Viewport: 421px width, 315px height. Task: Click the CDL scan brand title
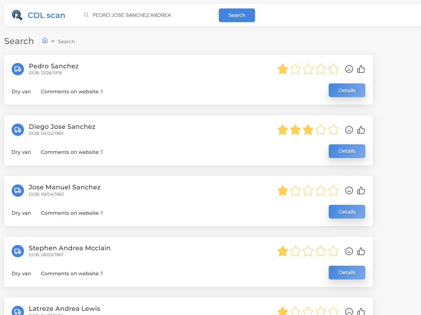(47, 15)
